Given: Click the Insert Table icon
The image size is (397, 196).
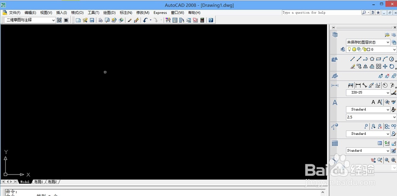Looking at the screenshot, I should pyautogui.click(x=380, y=143).
